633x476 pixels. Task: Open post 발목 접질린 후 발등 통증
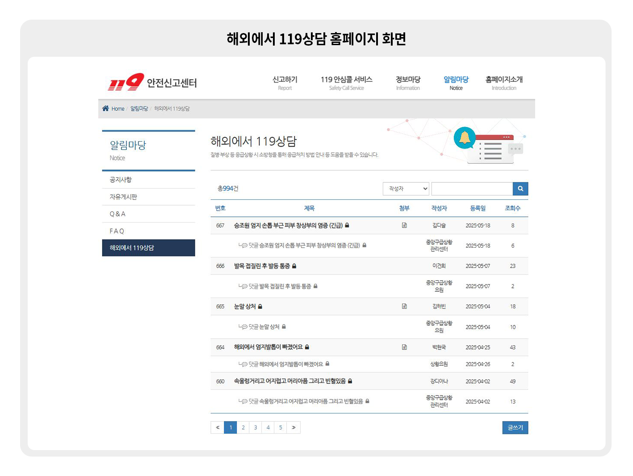tap(262, 266)
